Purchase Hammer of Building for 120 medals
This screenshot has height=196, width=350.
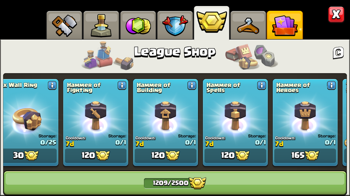(x=165, y=156)
